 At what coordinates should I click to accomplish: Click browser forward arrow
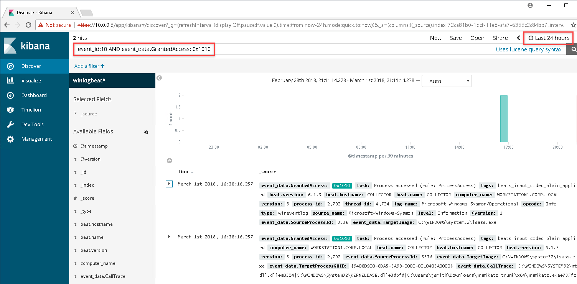pos(18,25)
